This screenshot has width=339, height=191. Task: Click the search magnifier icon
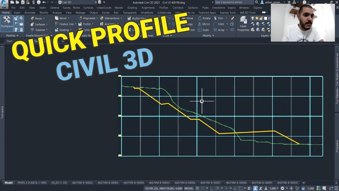[x=256, y=2]
